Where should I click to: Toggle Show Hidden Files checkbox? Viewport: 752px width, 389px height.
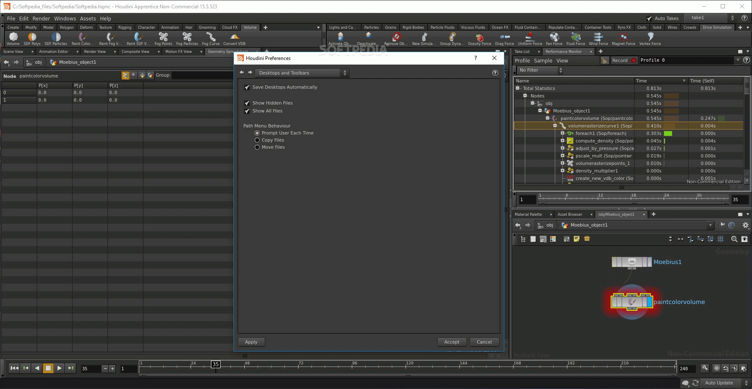pos(247,103)
